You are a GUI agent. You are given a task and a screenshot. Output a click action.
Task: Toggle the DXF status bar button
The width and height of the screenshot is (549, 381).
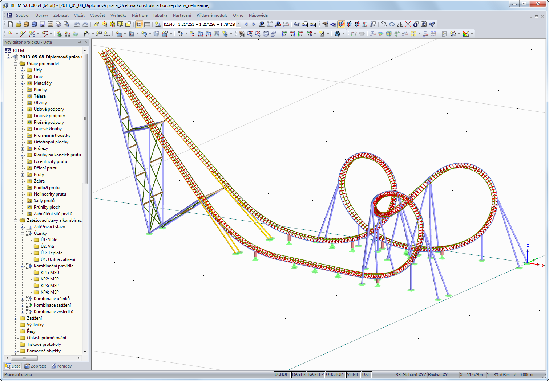click(366, 374)
